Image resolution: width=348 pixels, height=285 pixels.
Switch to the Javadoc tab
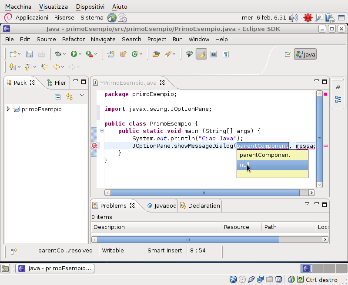click(x=162, y=205)
